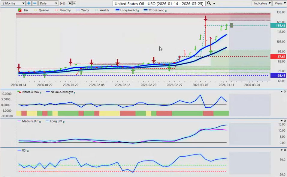Viewport: 287px width, 177px height.
Task: Open the Views menu
Action: 280,3
